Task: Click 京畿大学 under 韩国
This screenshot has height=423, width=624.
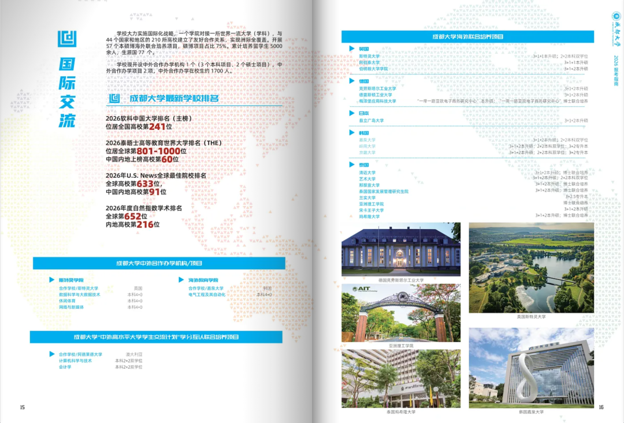Action: [367, 152]
